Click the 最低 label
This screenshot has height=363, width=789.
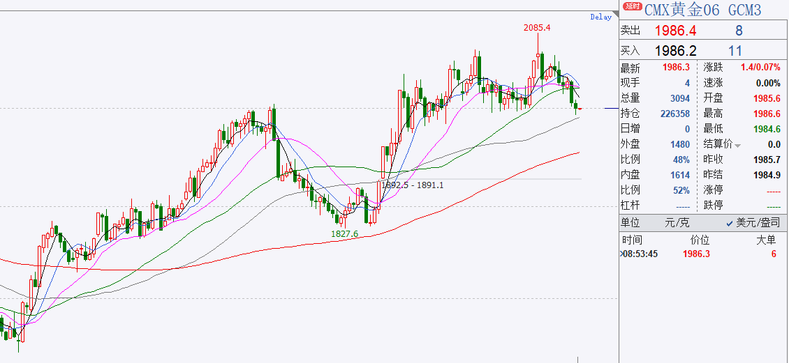coord(713,129)
